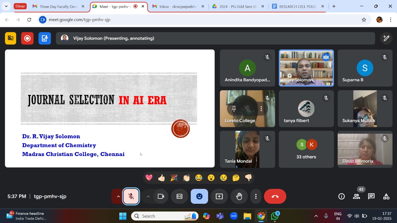Click the 33 others participant tile

pyautogui.click(x=306, y=149)
